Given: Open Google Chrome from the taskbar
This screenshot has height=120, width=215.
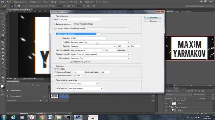Looking at the screenshot, I should 41,117.
